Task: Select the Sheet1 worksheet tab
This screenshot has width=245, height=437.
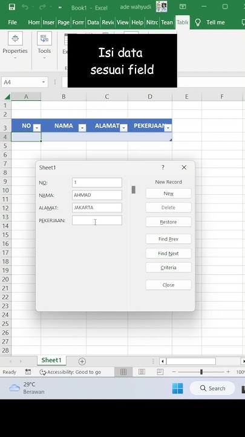Action: 51,360
